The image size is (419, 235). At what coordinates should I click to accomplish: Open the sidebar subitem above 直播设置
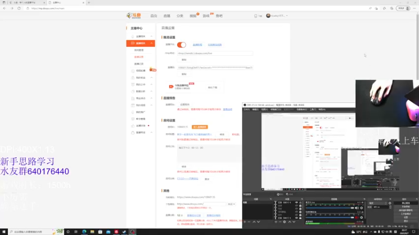(x=139, y=50)
